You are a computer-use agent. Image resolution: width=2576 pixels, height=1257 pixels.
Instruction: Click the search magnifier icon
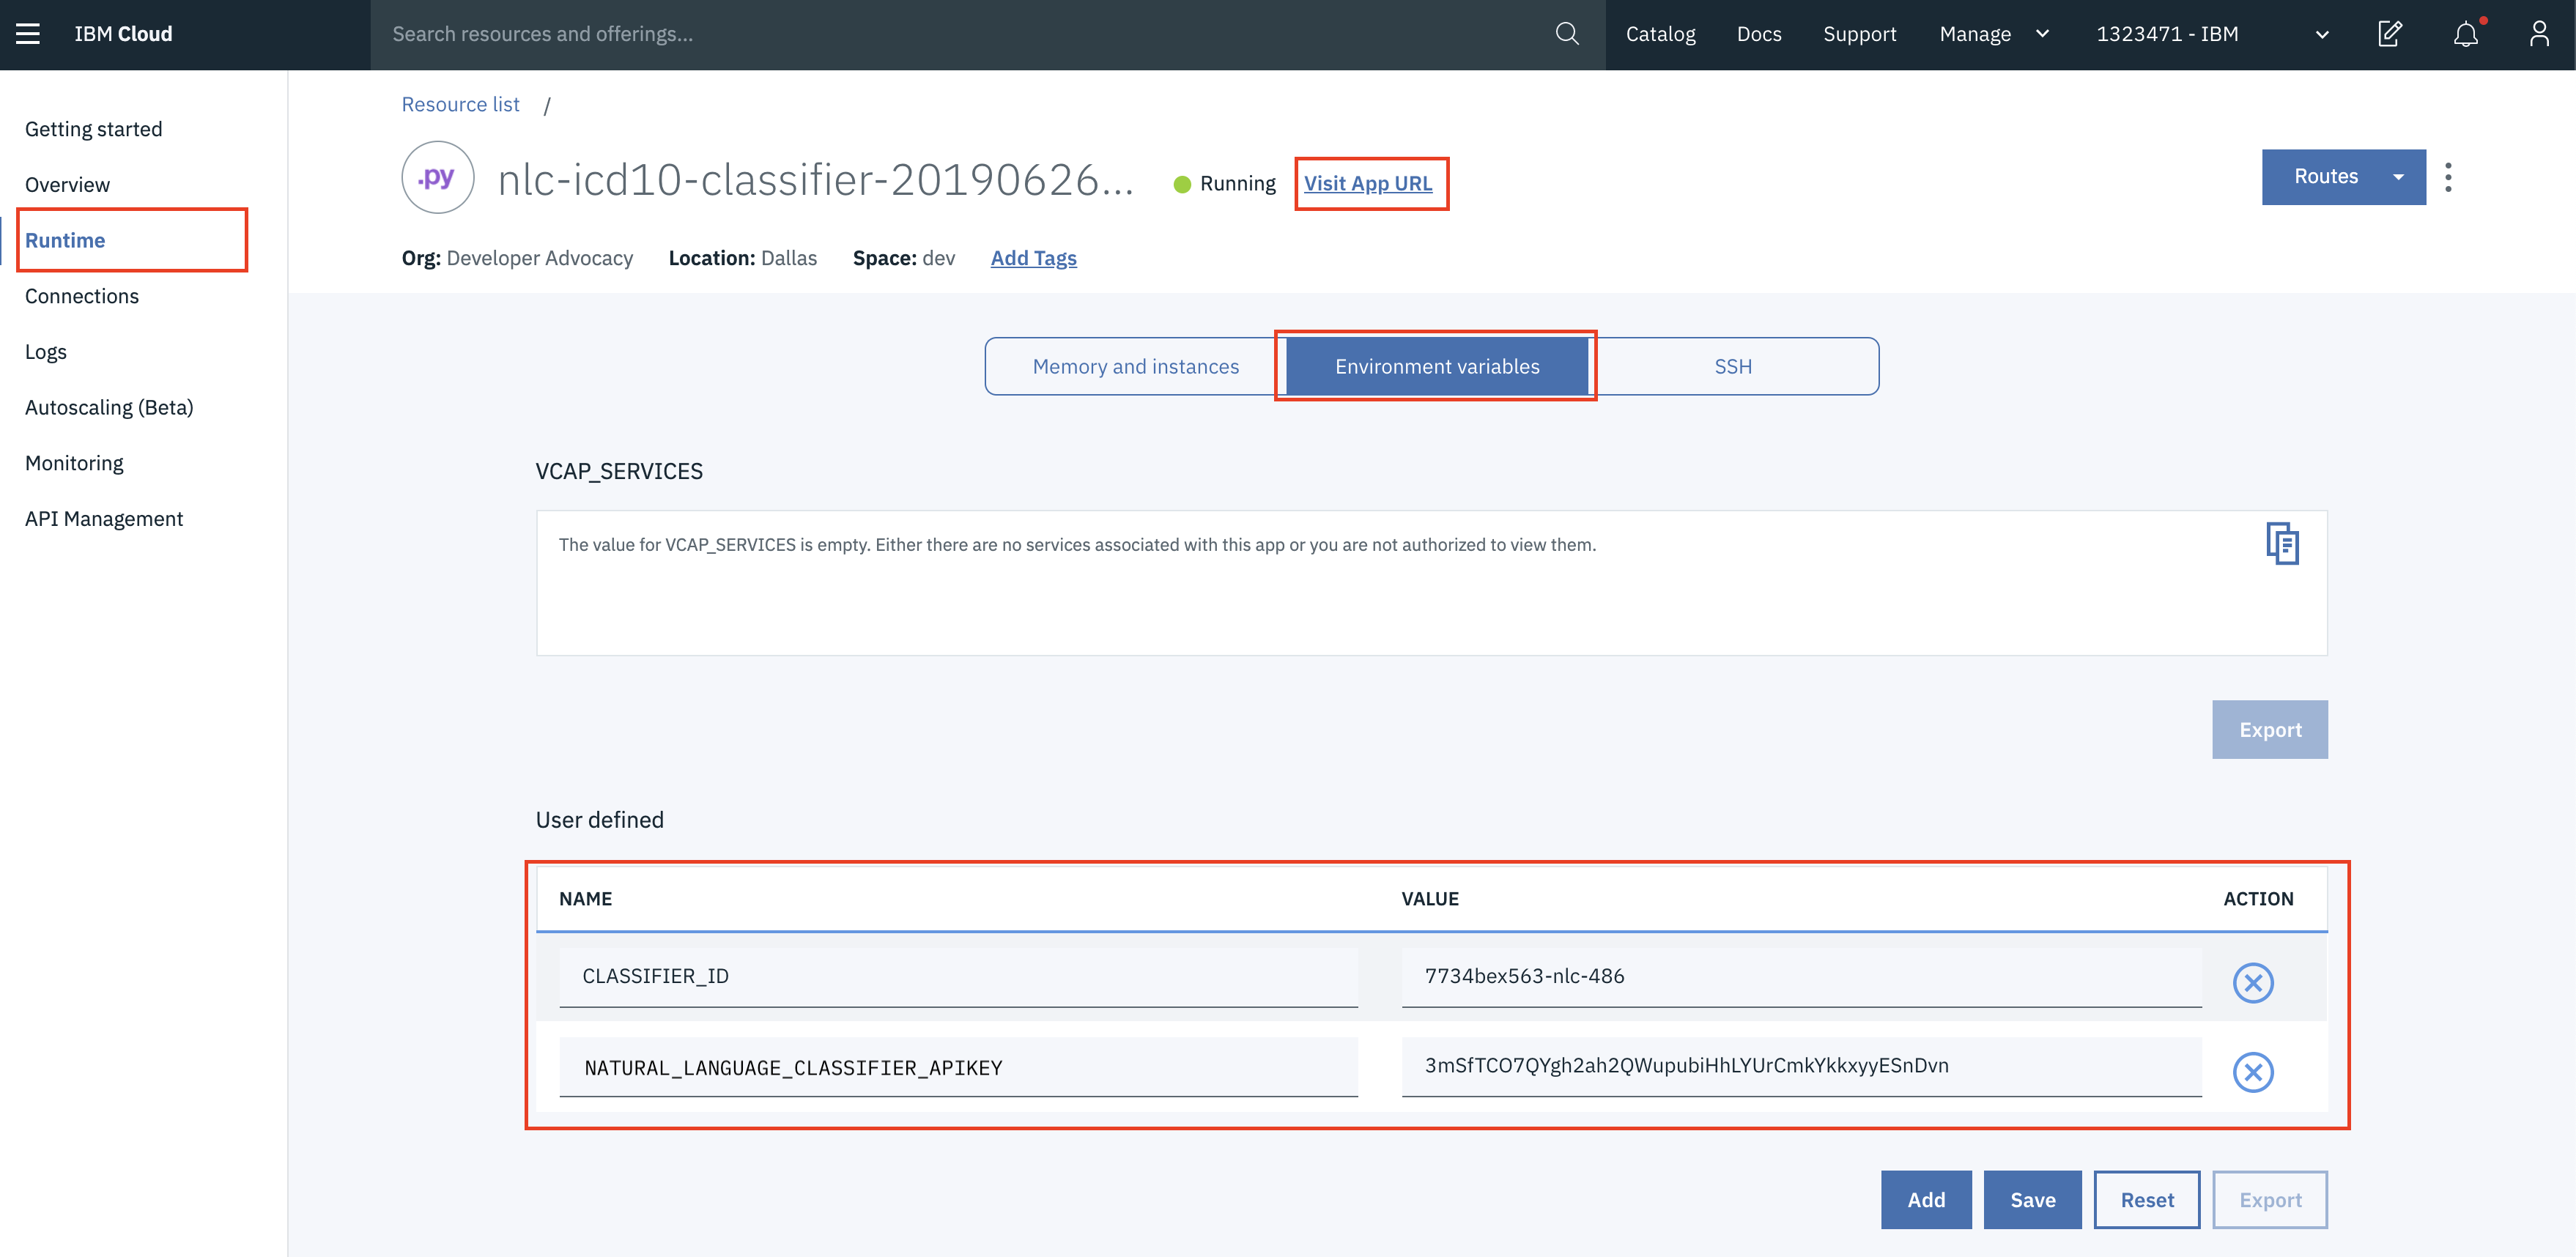pos(1566,34)
